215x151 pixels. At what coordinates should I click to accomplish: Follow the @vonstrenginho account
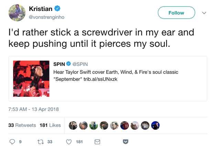176,13
